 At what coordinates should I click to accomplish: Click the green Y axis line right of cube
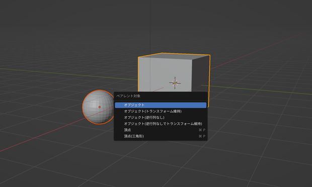259,90
